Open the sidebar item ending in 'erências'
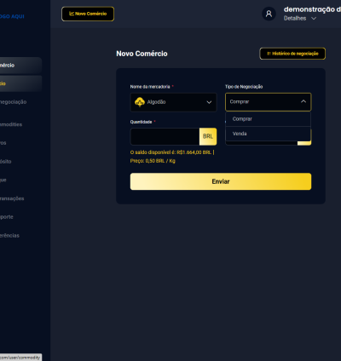Viewport: 341px width, 361px height. [9, 236]
